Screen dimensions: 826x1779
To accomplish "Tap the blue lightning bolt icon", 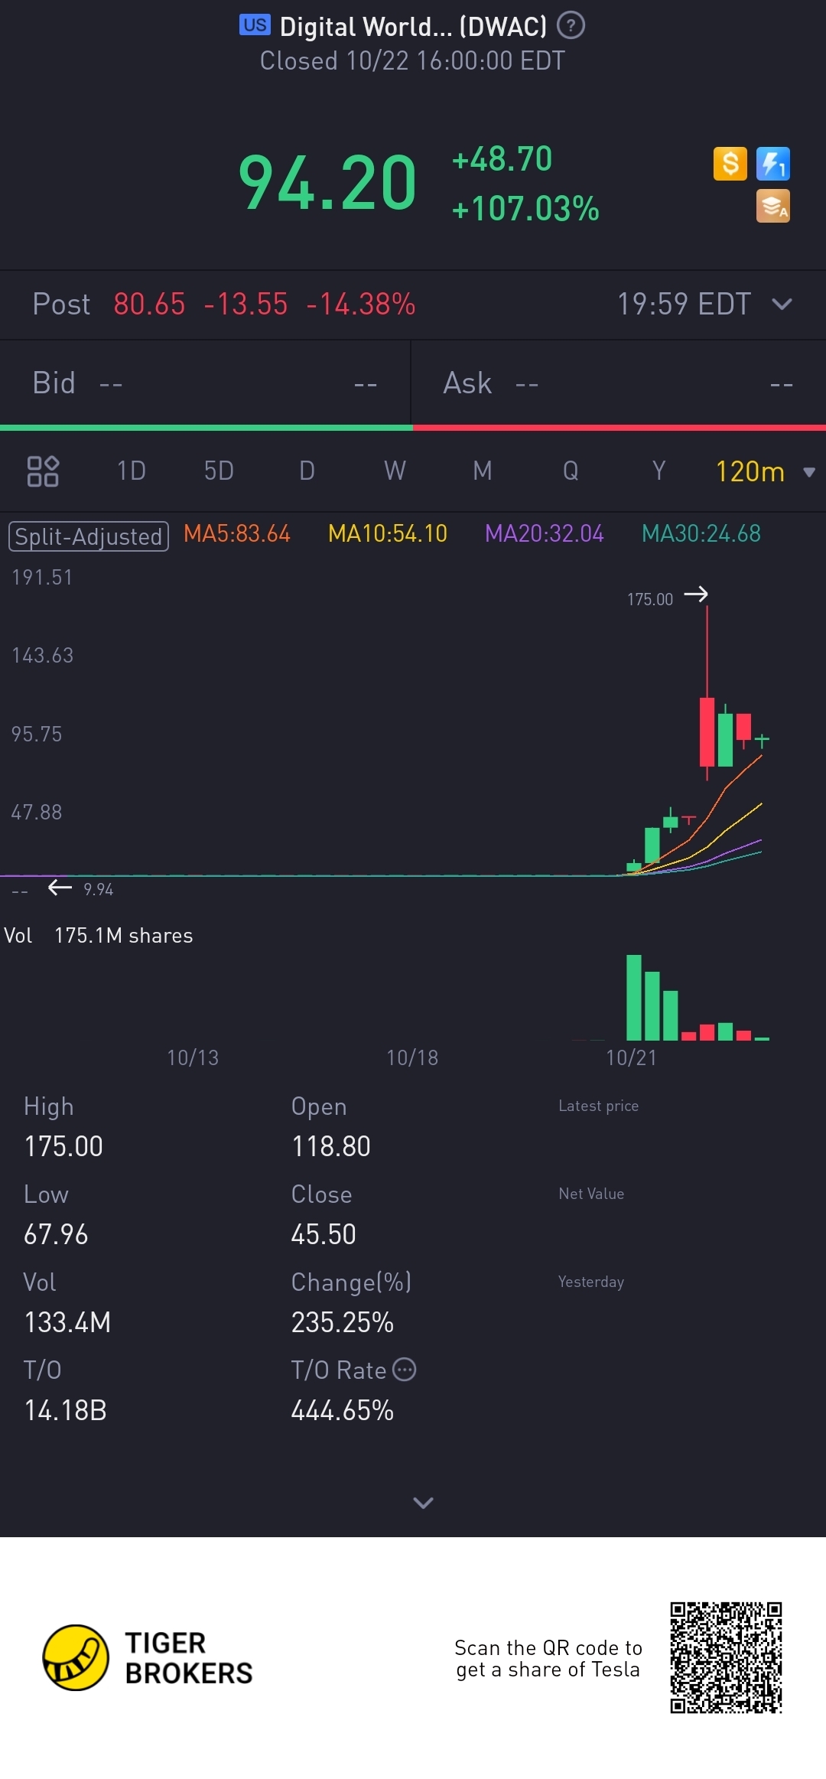I will pyautogui.click(x=773, y=164).
